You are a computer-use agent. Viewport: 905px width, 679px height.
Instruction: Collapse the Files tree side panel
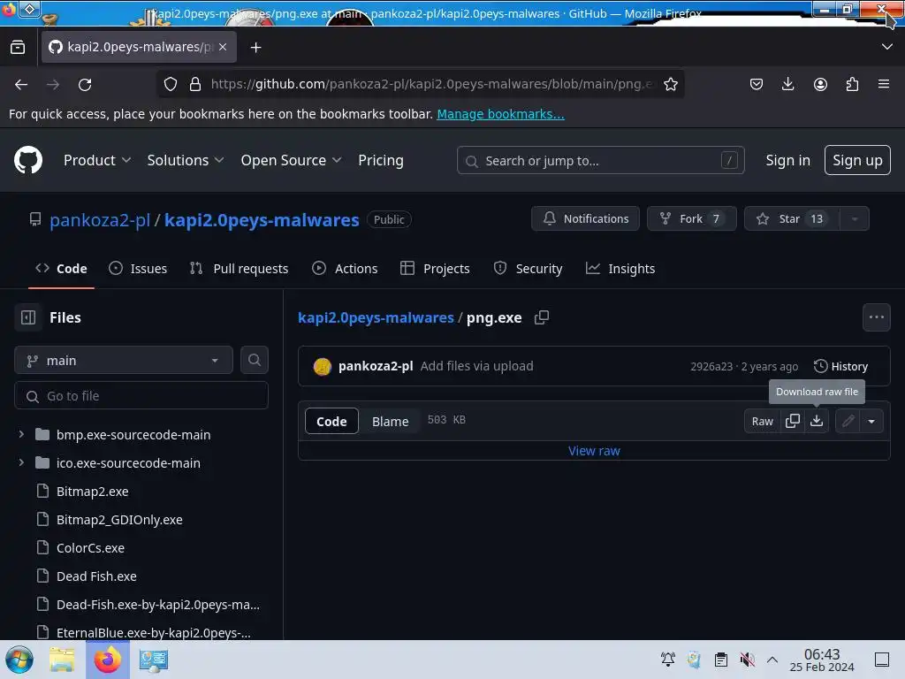point(28,317)
